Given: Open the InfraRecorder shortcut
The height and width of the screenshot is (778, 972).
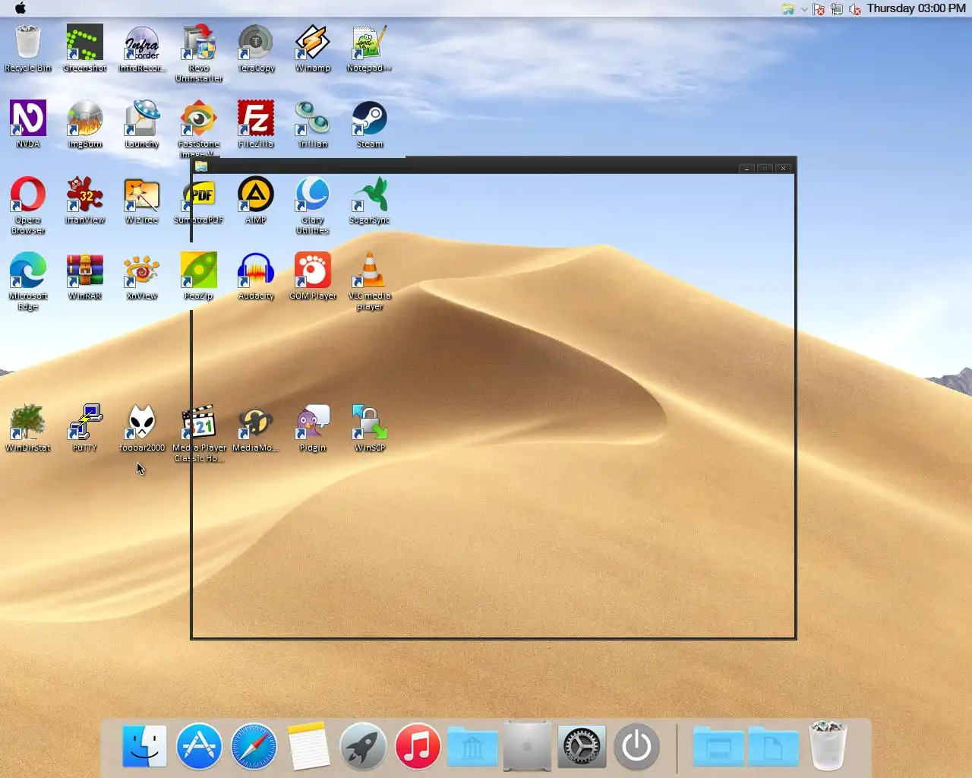Looking at the screenshot, I should (142, 49).
